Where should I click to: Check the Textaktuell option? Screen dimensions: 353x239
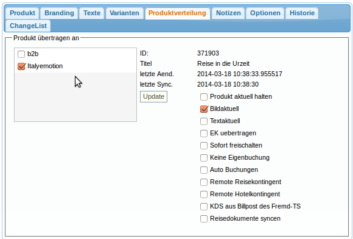(x=204, y=121)
